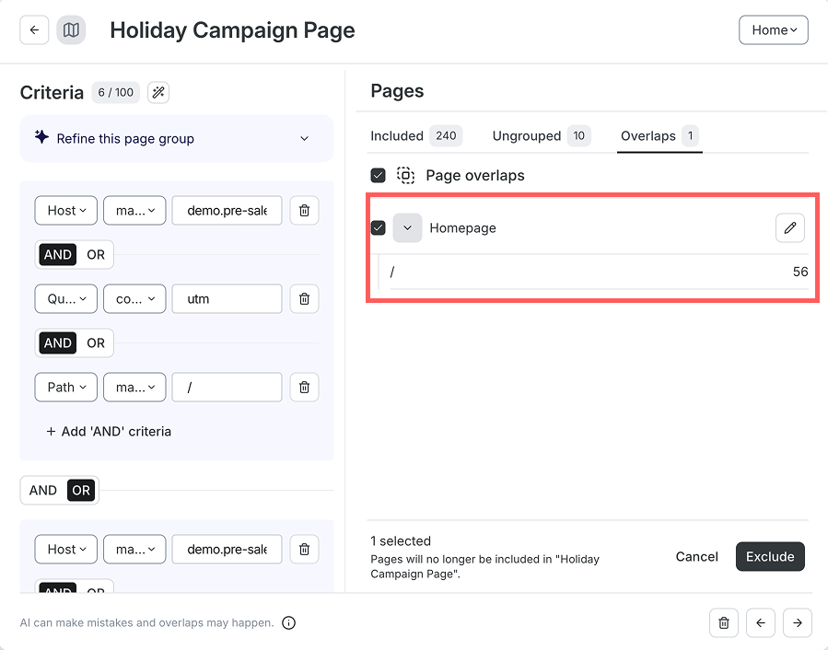Click the "/" page row under Homepage
Screen dimensions: 828x650
pyautogui.click(x=599, y=272)
